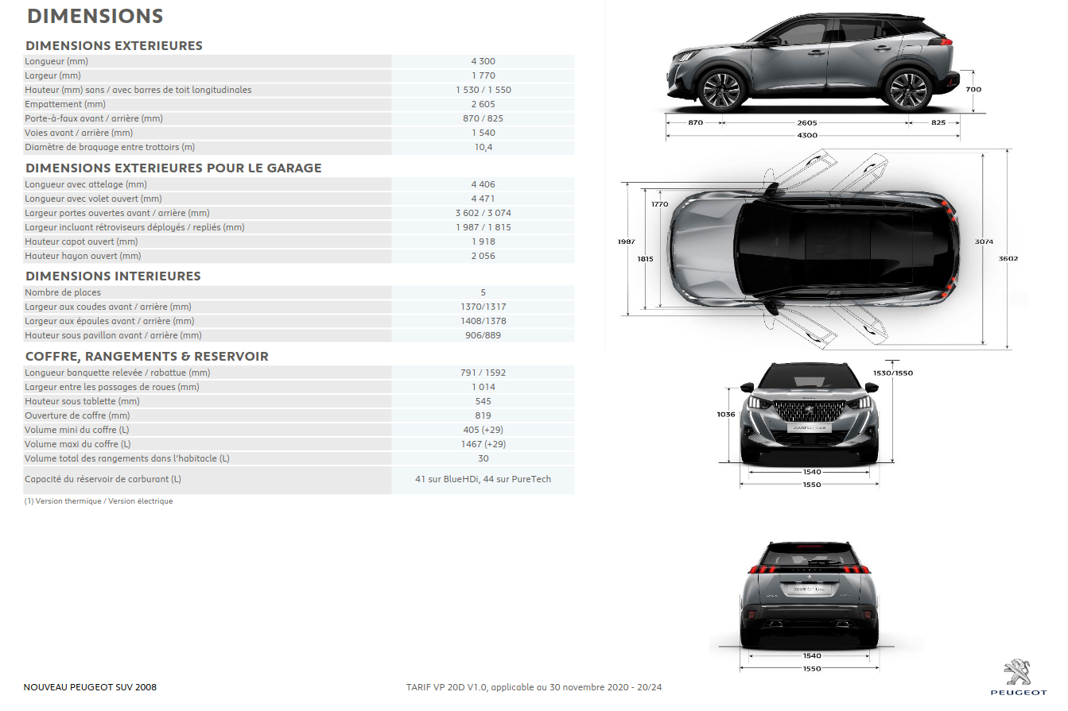
Task: Click the Longueur avec volet ouvert label
Action: [x=93, y=199]
